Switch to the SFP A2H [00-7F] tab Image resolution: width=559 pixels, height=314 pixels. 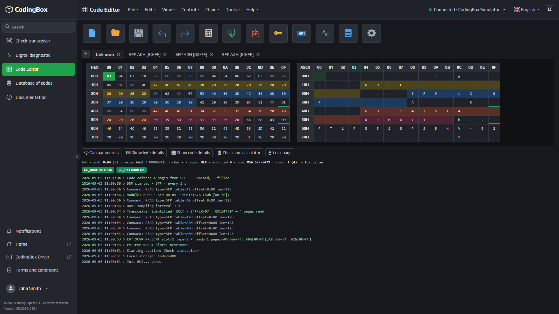(x=191, y=54)
